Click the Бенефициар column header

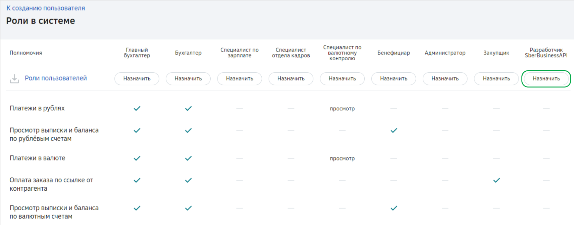(x=394, y=53)
